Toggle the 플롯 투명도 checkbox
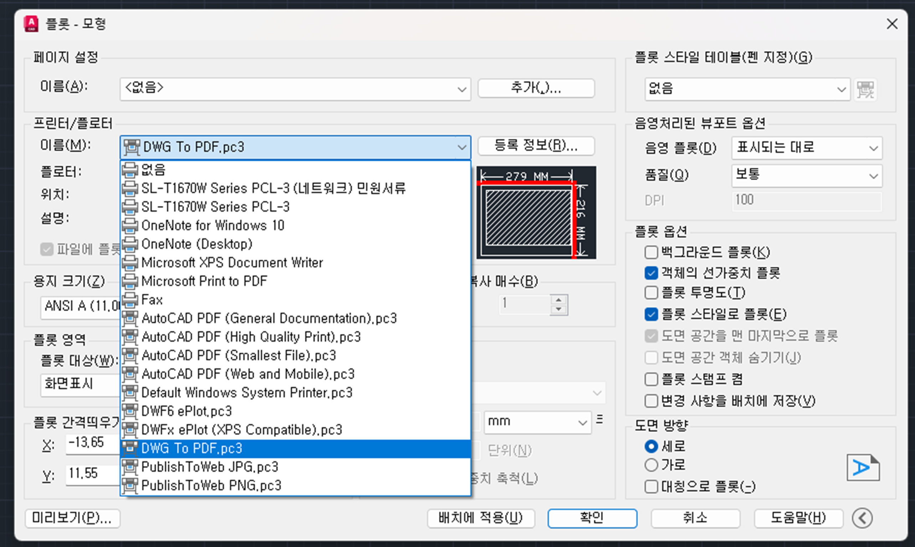The width and height of the screenshot is (915, 547). coord(651,293)
